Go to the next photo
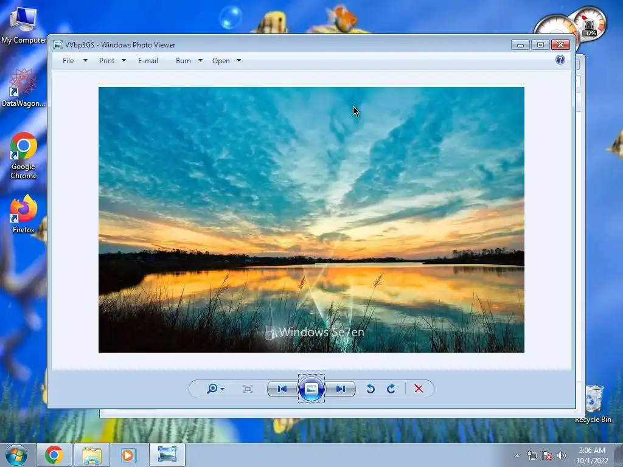 340,389
